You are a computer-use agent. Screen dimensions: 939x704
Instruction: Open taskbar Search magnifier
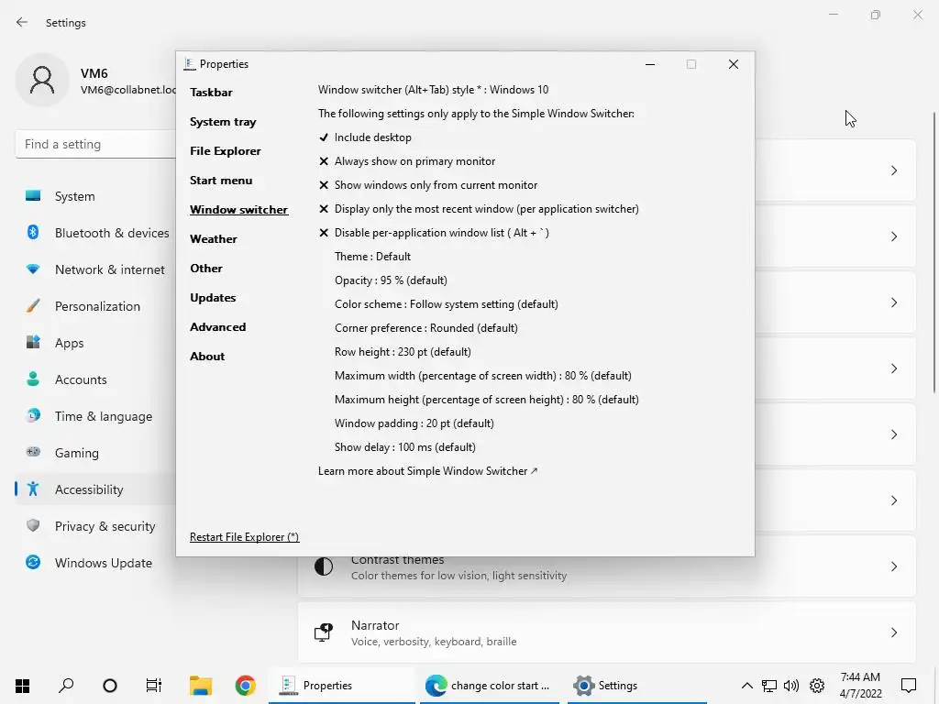(66, 686)
